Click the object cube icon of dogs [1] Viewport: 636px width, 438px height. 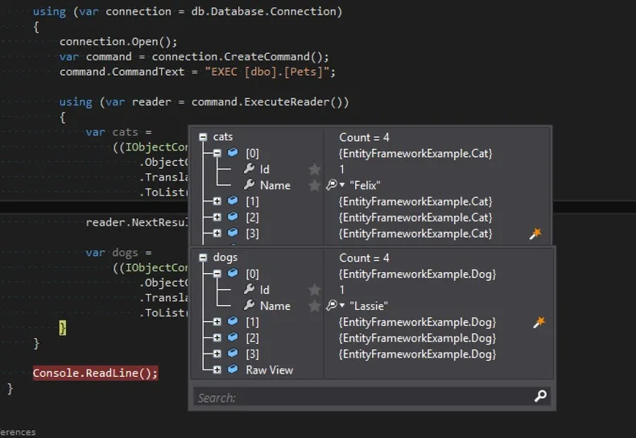coord(233,321)
